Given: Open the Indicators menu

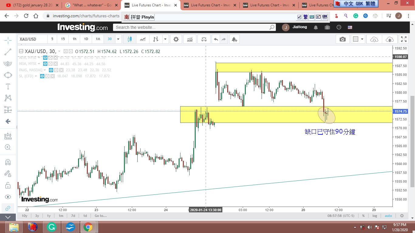Looking at the screenshot, I should tap(190, 39).
